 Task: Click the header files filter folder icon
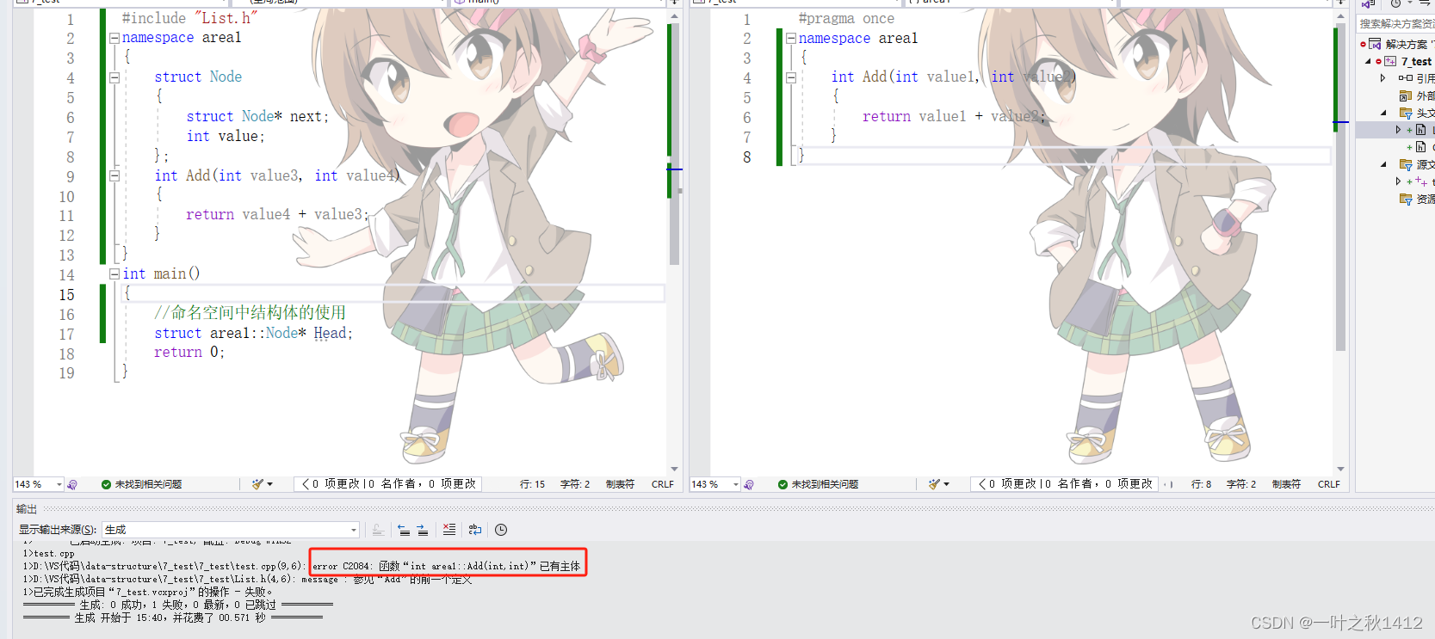tap(1405, 113)
